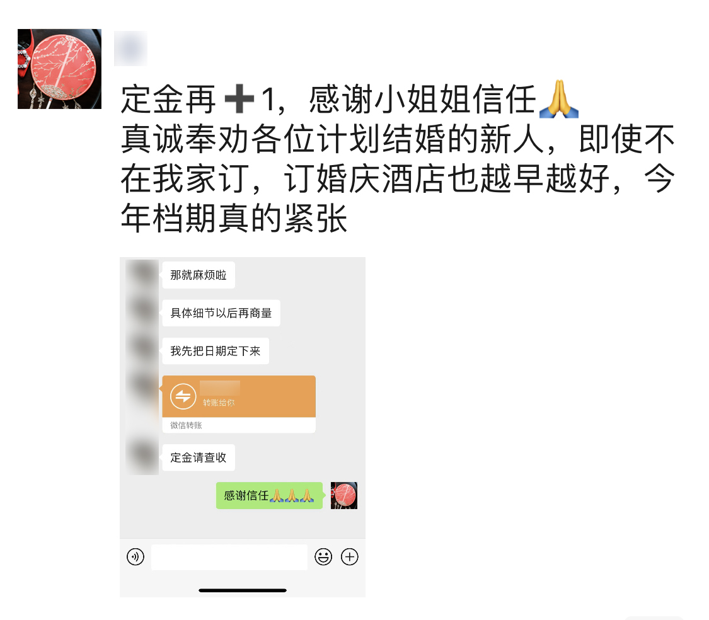Tap the plus more-options icon
This screenshot has height=620, width=709.
pos(350,557)
